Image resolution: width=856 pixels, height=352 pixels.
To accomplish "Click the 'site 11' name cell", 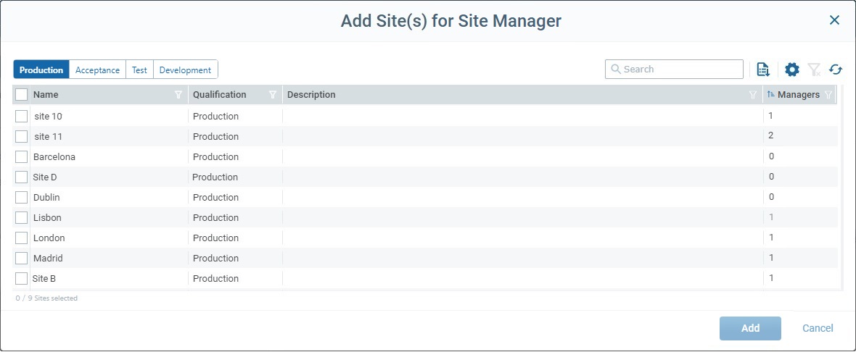I will point(48,136).
